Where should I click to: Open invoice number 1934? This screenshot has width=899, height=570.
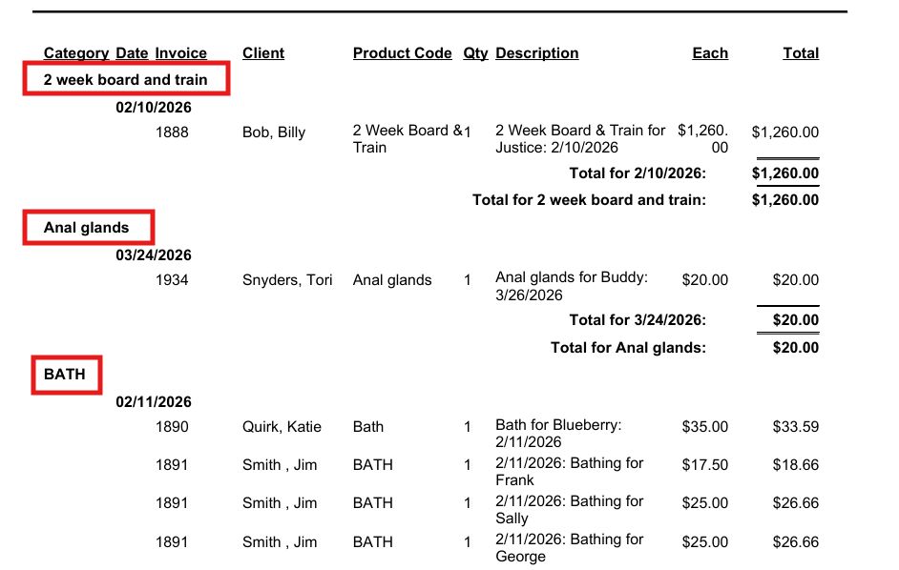click(172, 280)
